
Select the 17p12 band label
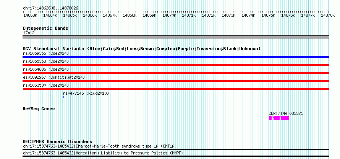29,33
